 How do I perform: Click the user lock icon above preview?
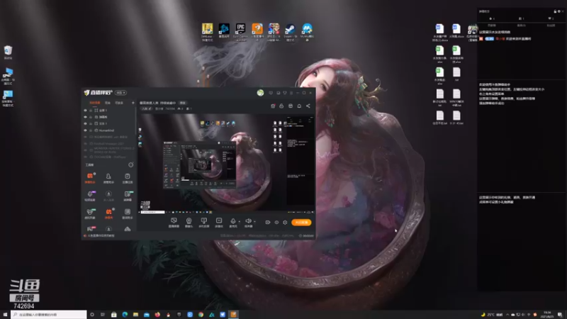tap(281, 106)
